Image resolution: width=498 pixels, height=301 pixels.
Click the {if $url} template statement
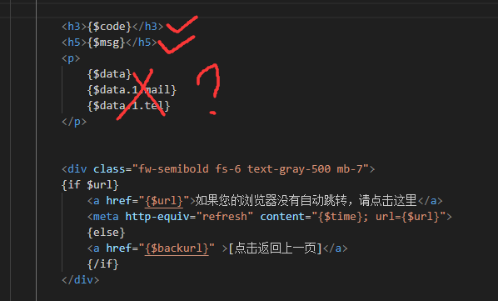[x=90, y=185]
